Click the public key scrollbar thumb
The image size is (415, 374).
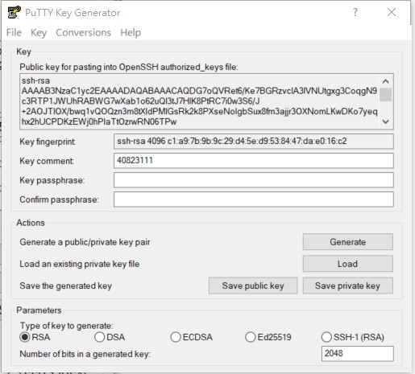(386, 95)
